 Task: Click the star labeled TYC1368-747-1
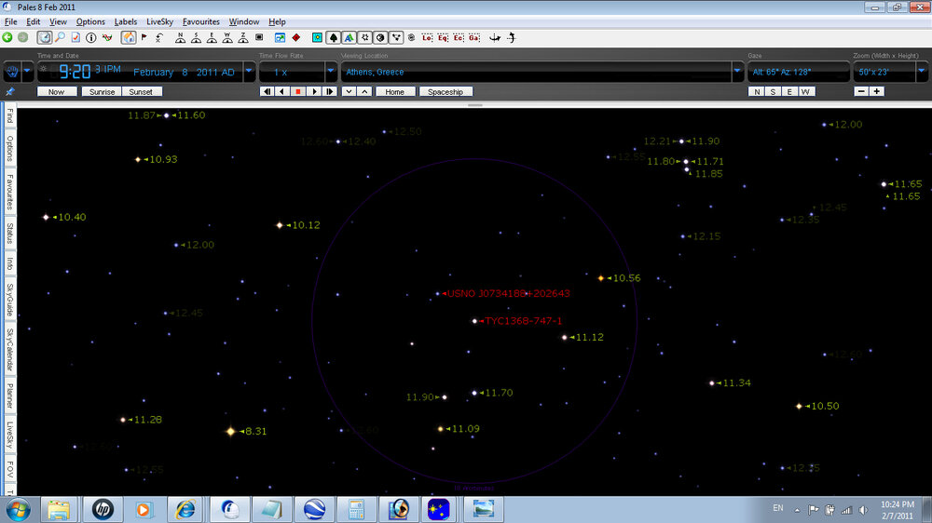click(x=474, y=321)
